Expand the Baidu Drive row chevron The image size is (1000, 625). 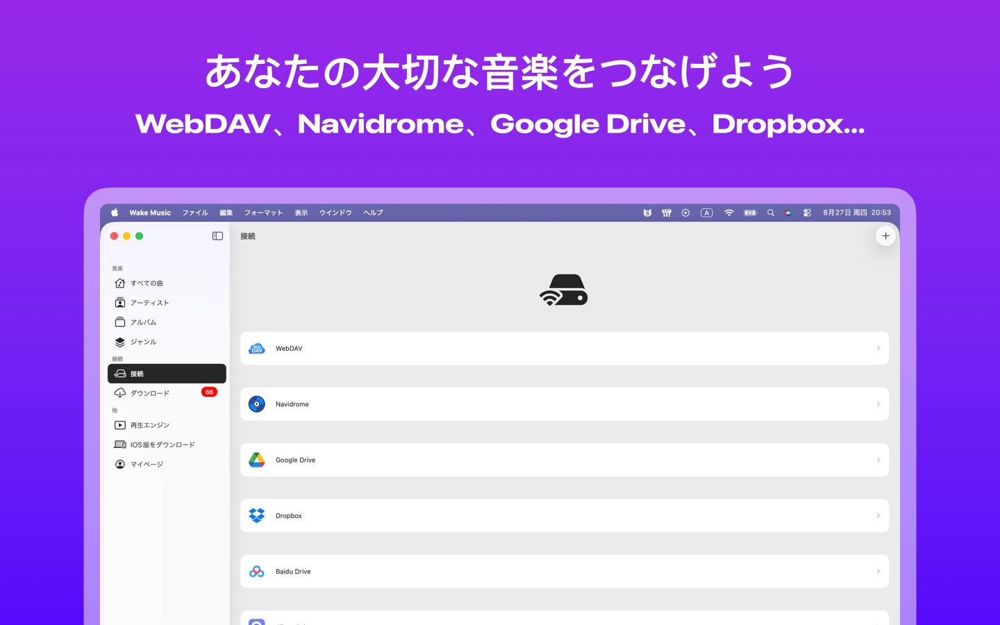(878, 572)
